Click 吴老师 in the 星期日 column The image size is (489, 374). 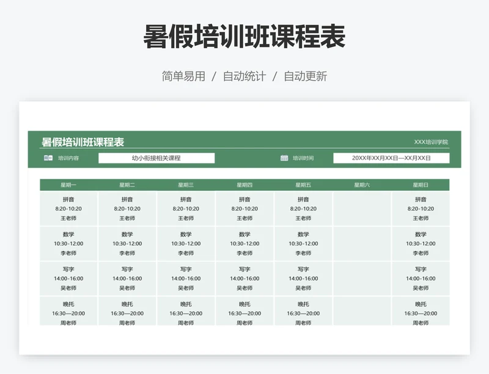(x=421, y=288)
